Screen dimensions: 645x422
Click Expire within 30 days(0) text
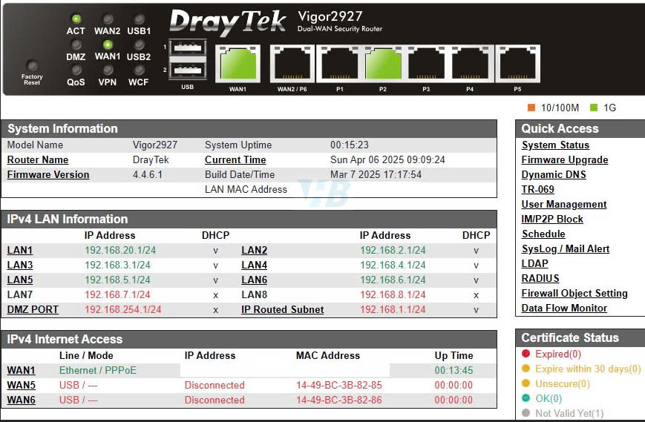pos(589,369)
